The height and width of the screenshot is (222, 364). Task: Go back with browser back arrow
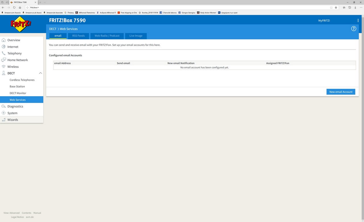tap(3, 7)
